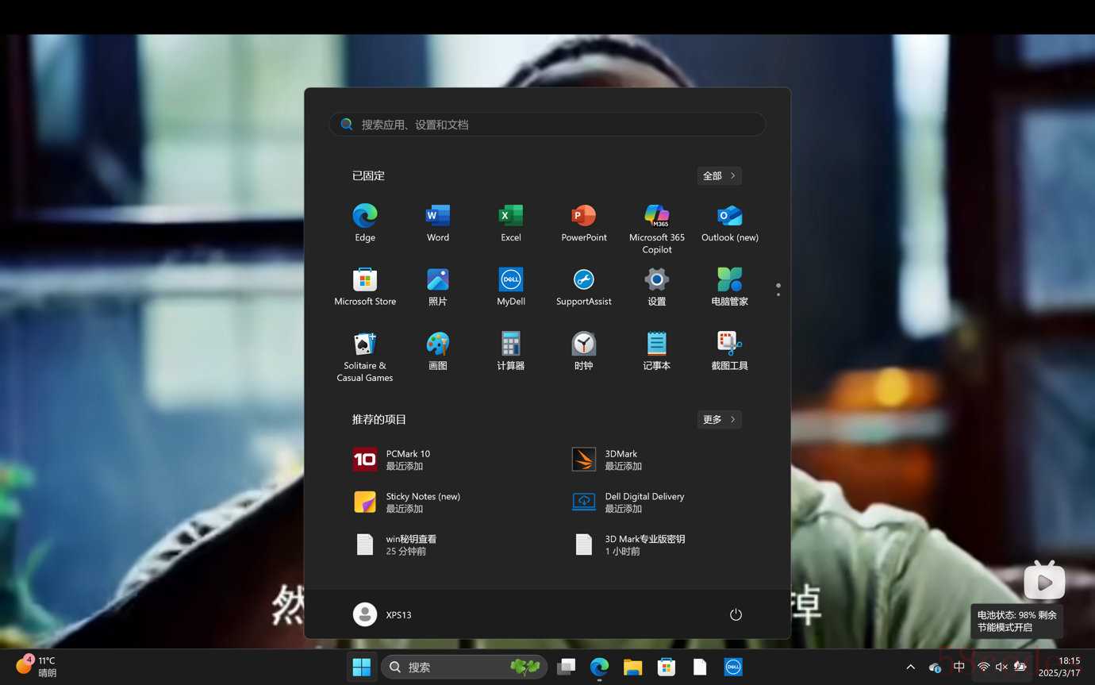Launch Word from the Start menu
This screenshot has width=1095, height=685.
pos(438,222)
